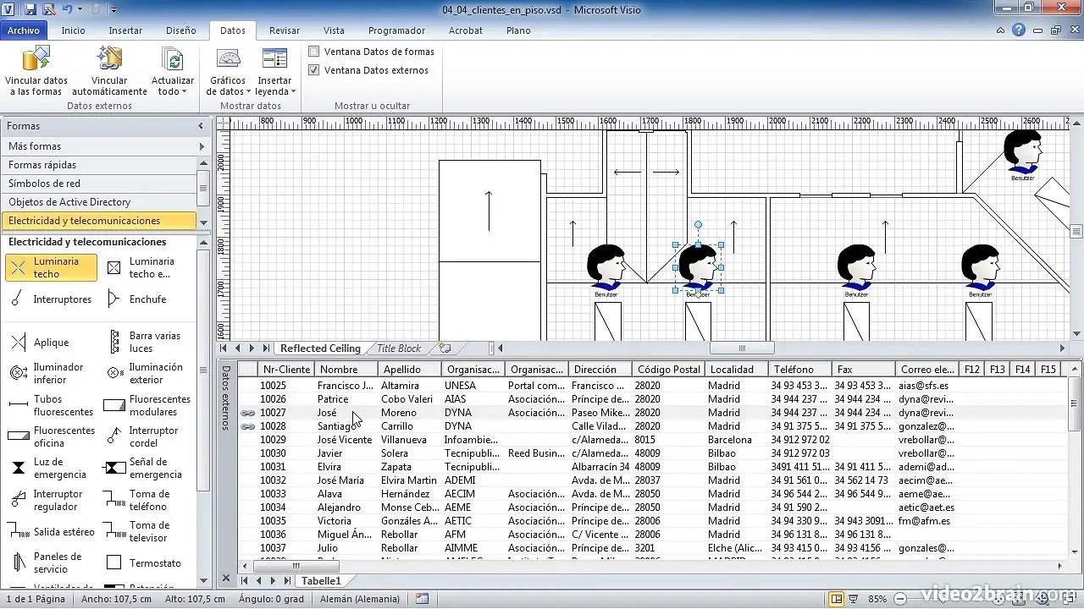The width and height of the screenshot is (1084, 609).
Task: Open the Objetos de Active Directory stencil
Action: point(98,202)
